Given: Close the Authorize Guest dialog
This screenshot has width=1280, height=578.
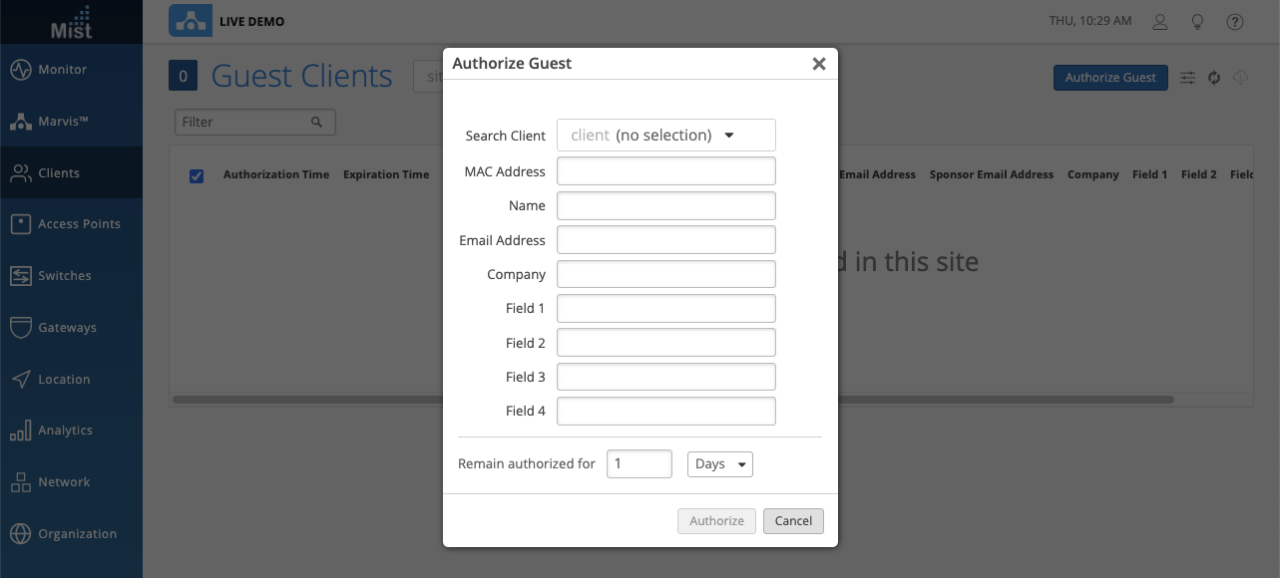Looking at the screenshot, I should pyautogui.click(x=819, y=64).
